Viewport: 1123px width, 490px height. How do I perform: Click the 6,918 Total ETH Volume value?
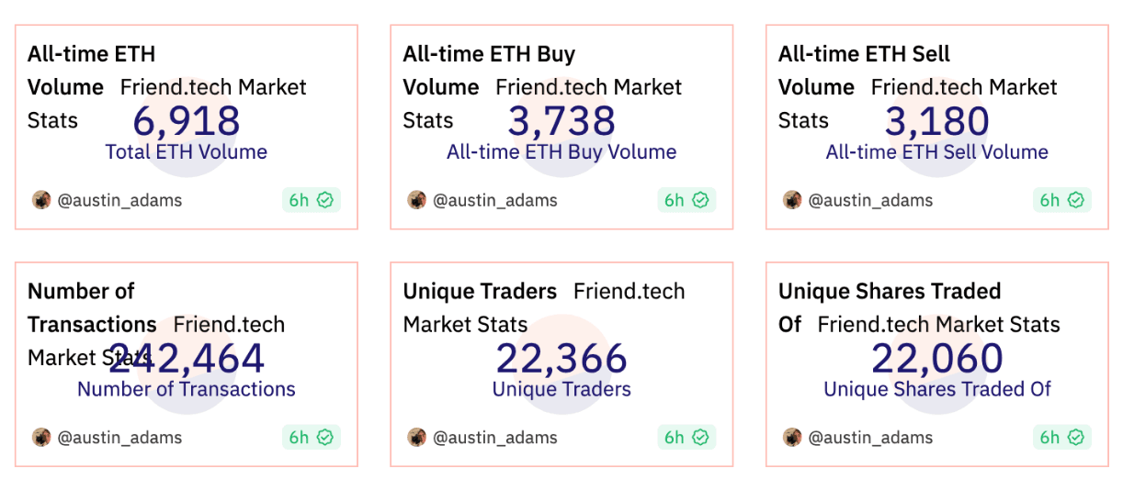pyautogui.click(x=187, y=122)
